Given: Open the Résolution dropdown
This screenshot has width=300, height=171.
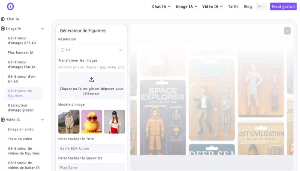Looking at the screenshot, I should tap(92, 50).
